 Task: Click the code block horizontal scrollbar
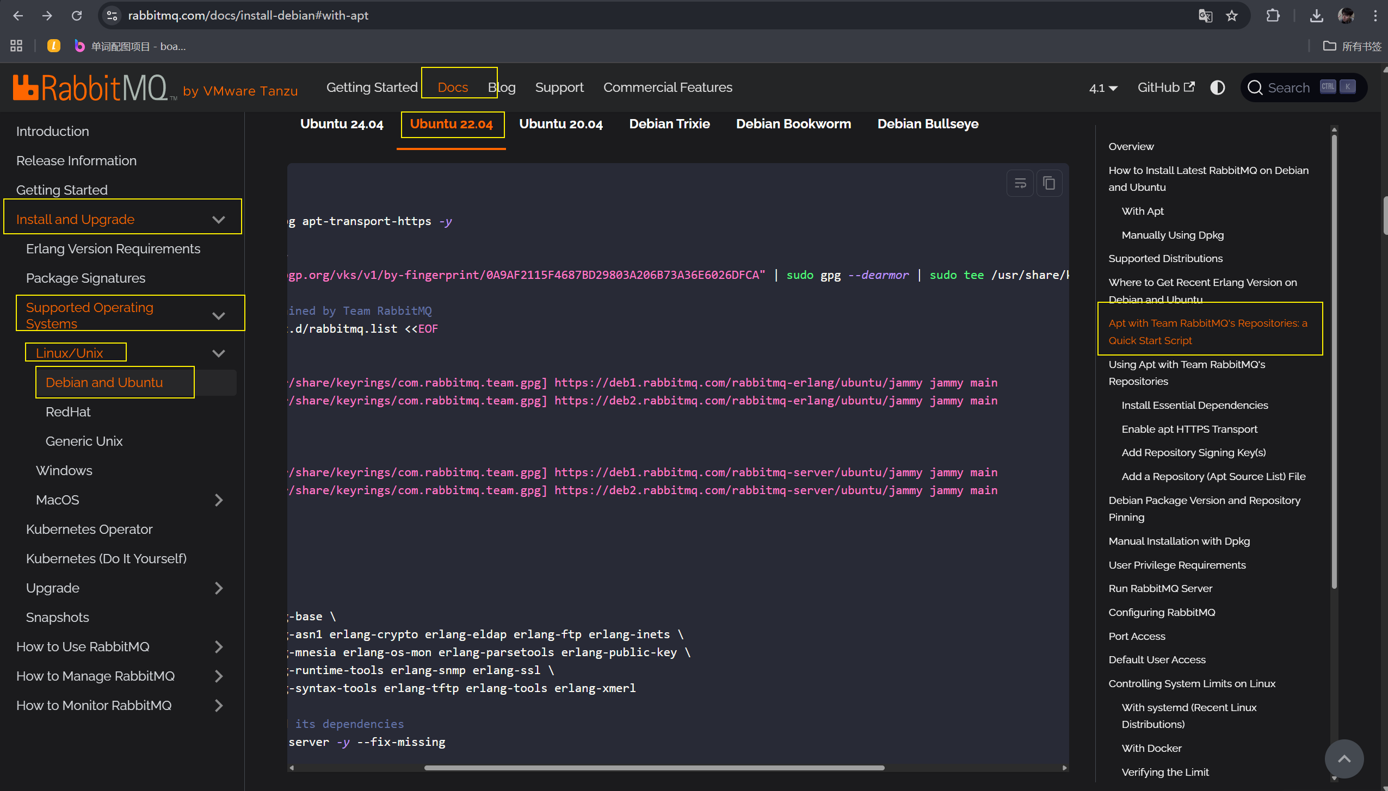(x=654, y=768)
